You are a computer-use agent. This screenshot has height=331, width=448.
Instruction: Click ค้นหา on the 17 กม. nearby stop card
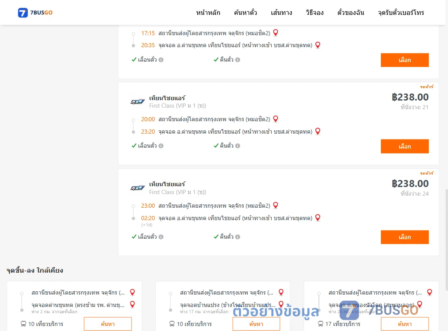(256, 324)
